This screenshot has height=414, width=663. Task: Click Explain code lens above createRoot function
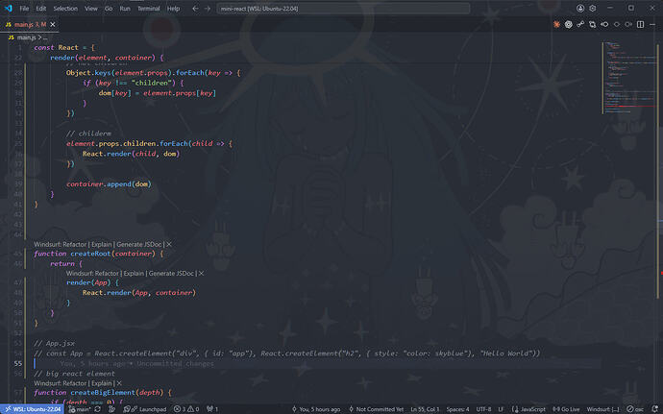tap(102, 244)
